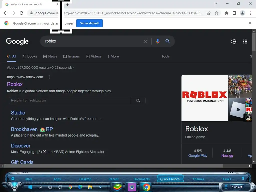Screen dimensions: 256x192
Task: Switch to the Images tab
Action: point(71,56)
